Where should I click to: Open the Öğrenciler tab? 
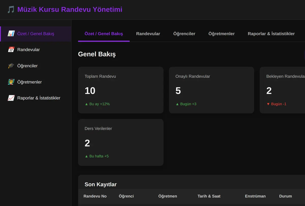(184, 34)
